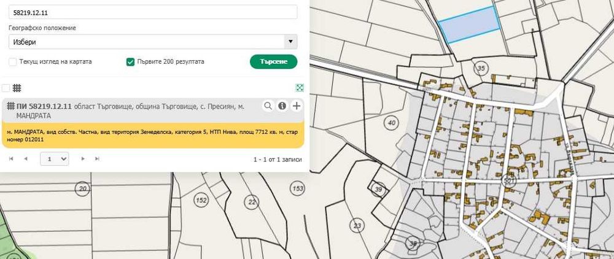Click map label 23
This screenshot has height=259, width=614.
coord(357,225)
